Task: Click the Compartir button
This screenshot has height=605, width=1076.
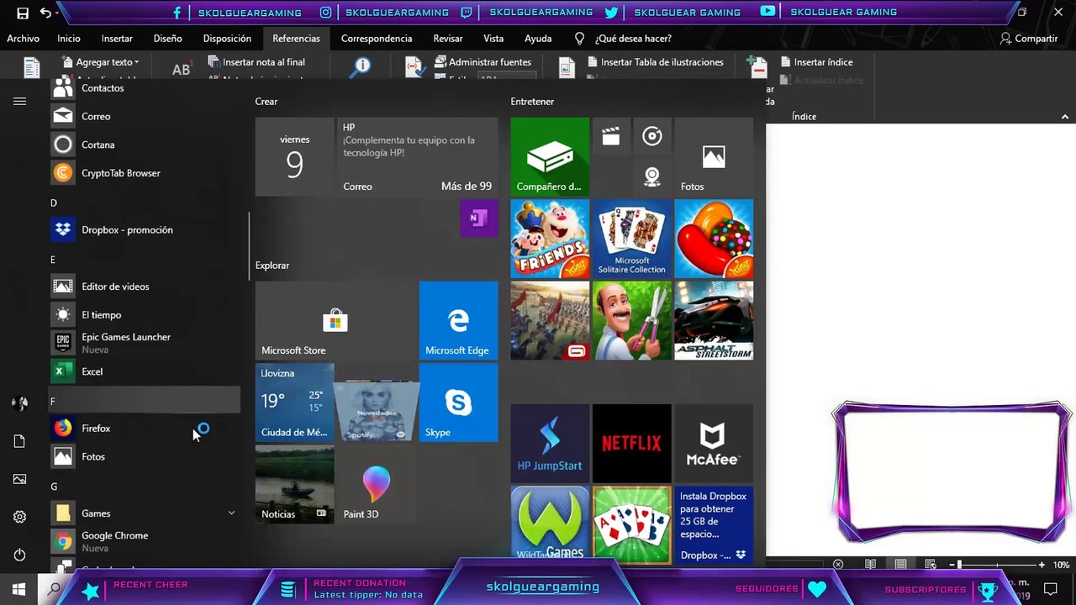Action: pos(1028,39)
